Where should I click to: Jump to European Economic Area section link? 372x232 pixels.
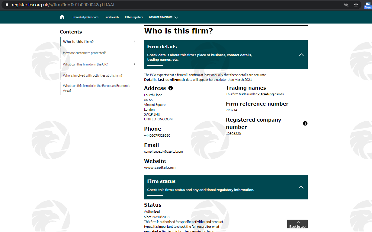pyautogui.click(x=97, y=88)
